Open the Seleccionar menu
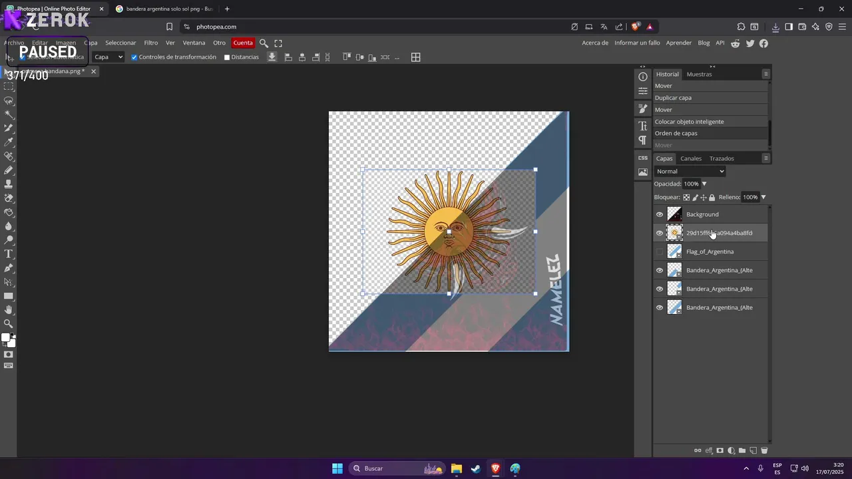The image size is (852, 479). [x=120, y=43]
